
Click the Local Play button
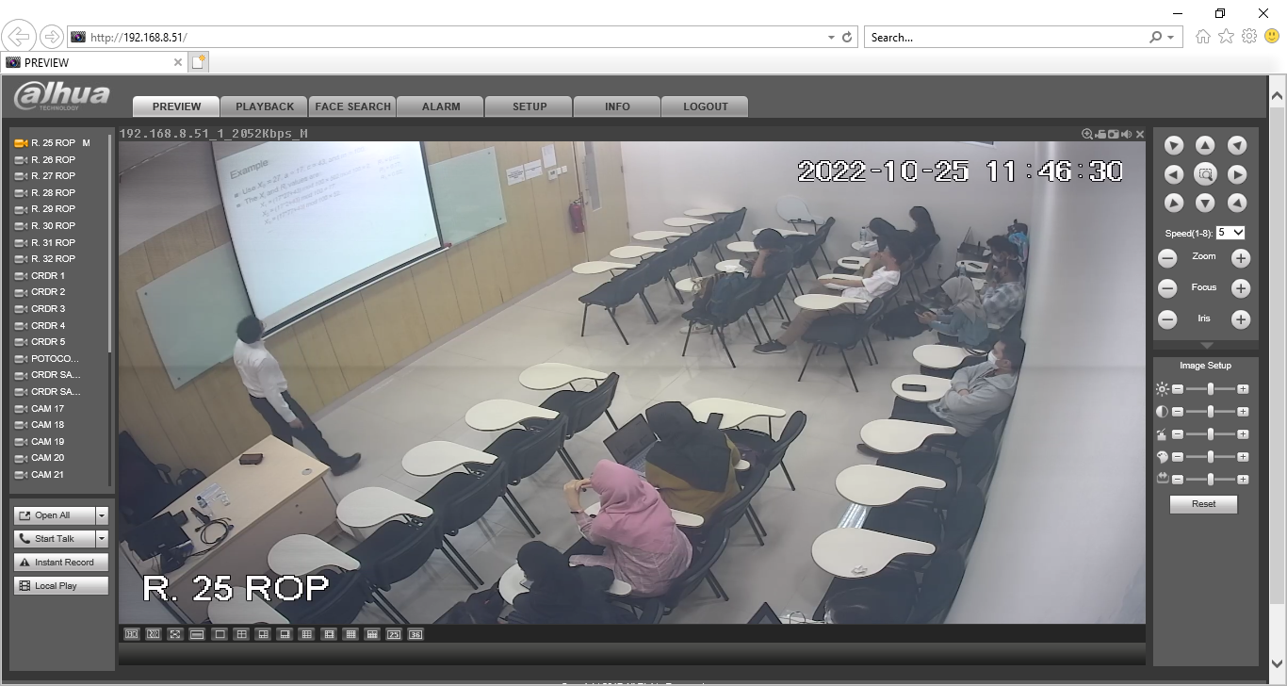coord(61,586)
